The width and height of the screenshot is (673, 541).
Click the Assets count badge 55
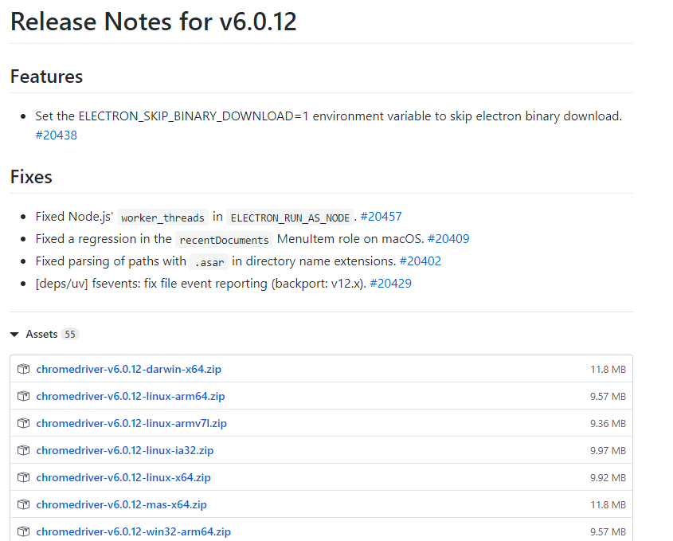coord(70,335)
